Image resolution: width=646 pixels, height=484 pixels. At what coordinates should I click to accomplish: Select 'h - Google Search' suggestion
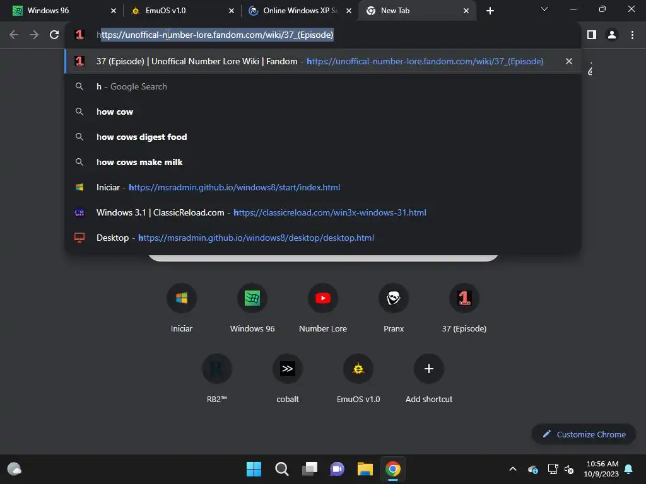(x=323, y=86)
